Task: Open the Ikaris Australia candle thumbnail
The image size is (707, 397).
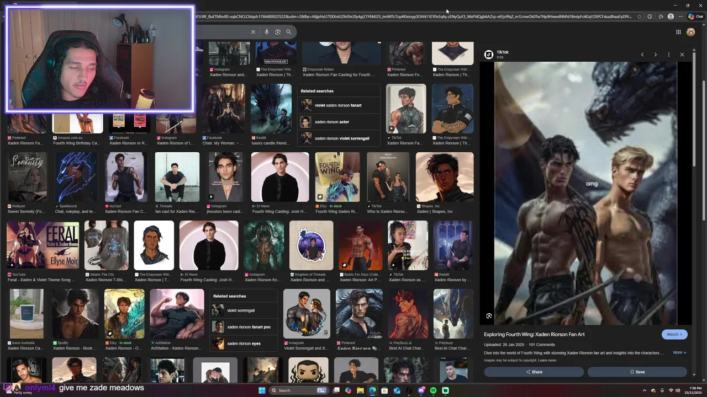Action: click(25, 314)
